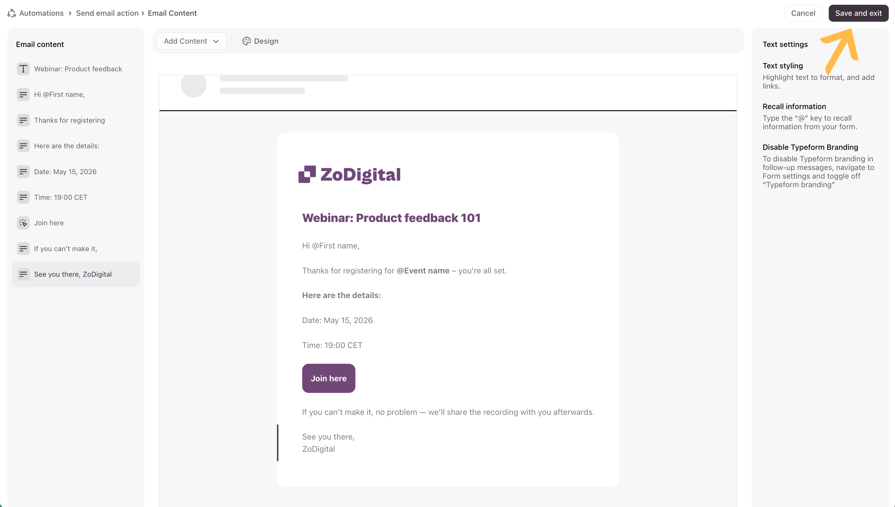The image size is (895, 507).
Task: Click text icon beside Date: May 15, 2026
Action: pos(23,172)
